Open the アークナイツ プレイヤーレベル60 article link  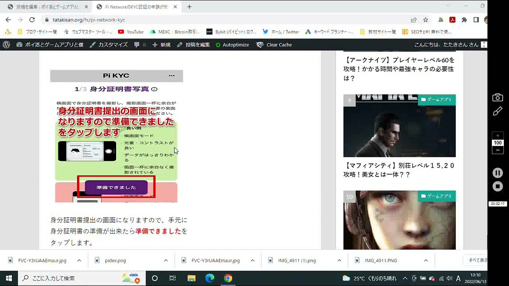click(x=399, y=69)
